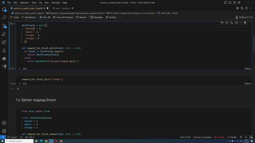This screenshot has width=255, height=143.
Task: Toggle red Colorize status bar item
Action: click(x=219, y=137)
